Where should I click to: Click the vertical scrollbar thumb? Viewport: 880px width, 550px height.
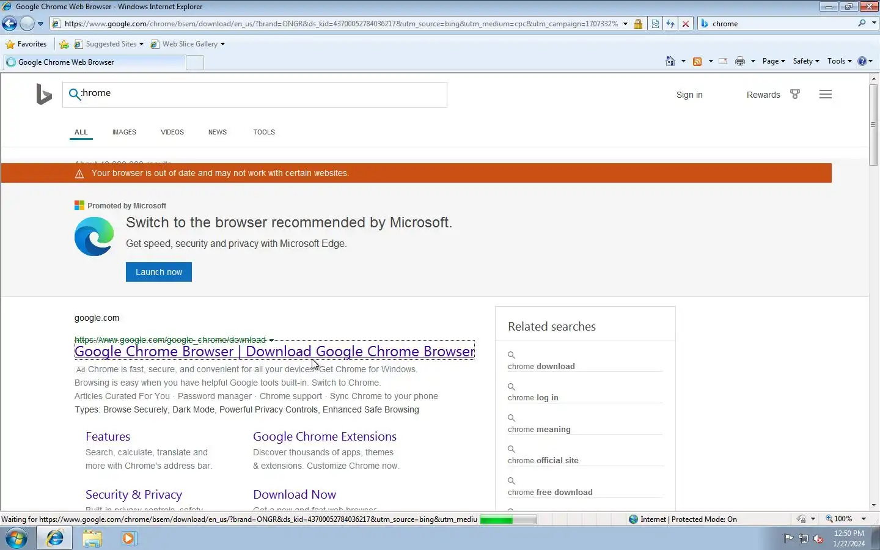tap(874, 125)
